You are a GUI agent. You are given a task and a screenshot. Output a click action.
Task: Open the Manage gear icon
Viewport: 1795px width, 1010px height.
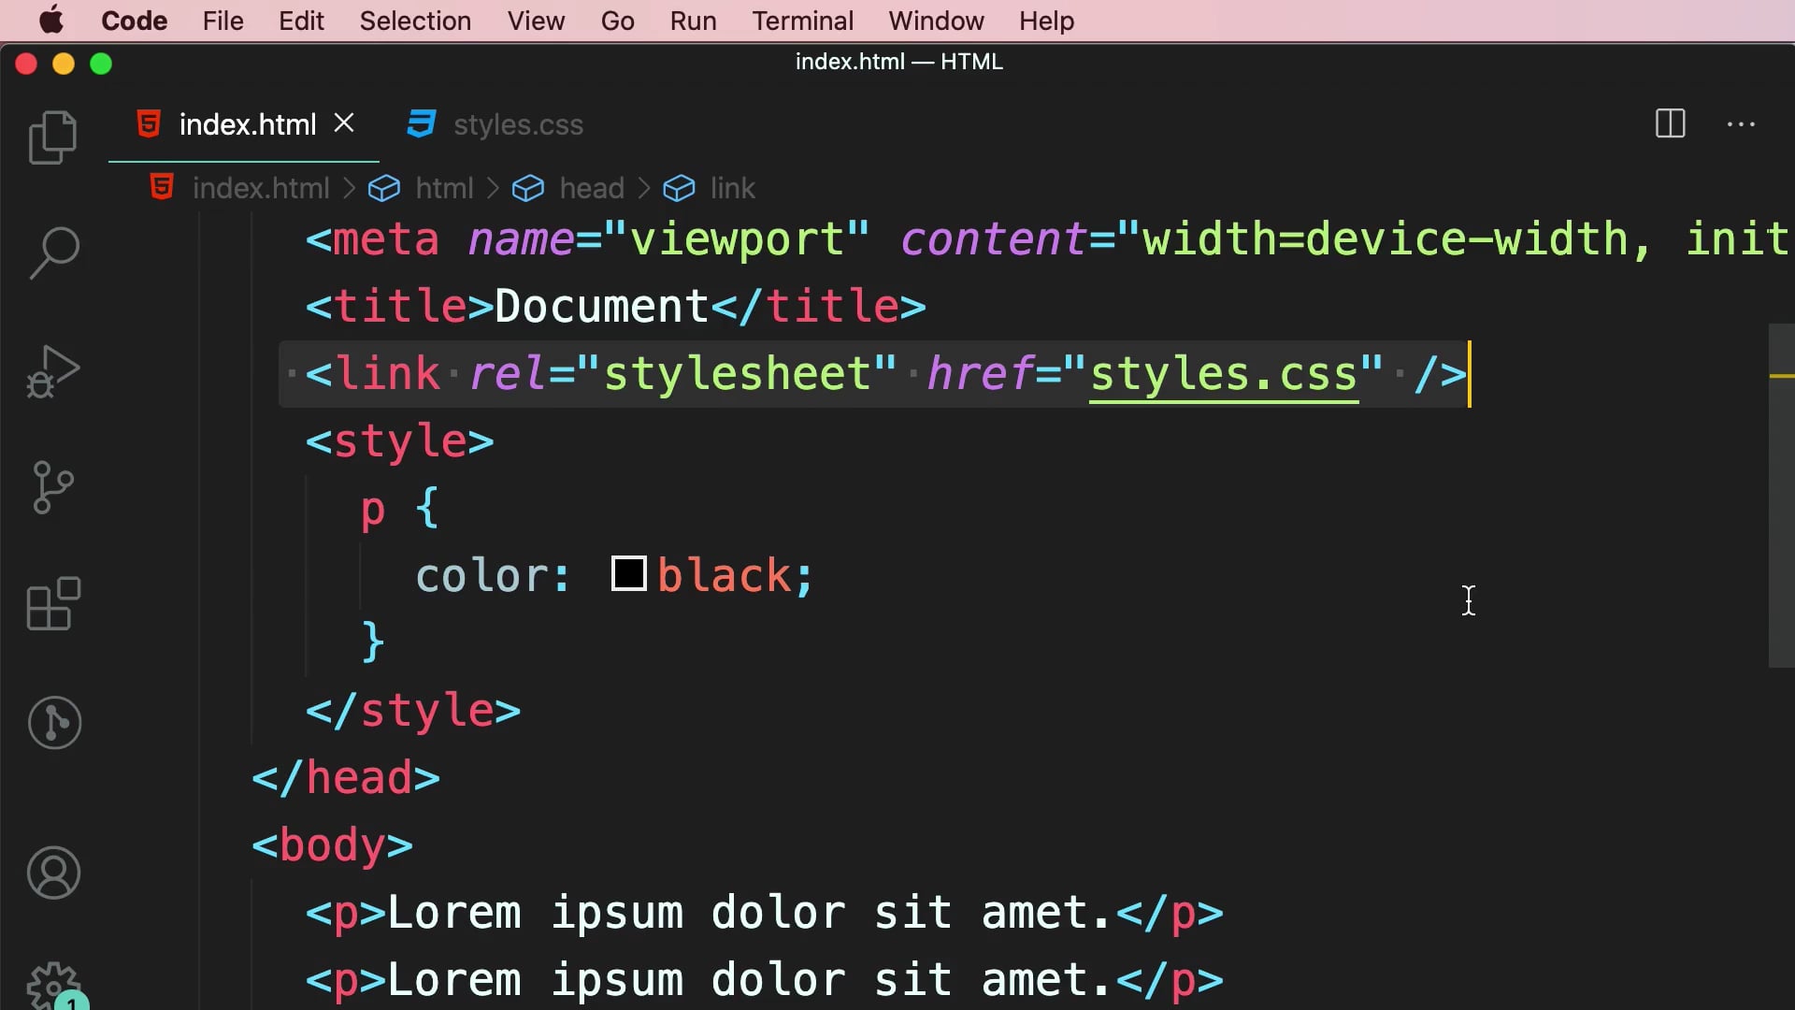click(x=53, y=986)
